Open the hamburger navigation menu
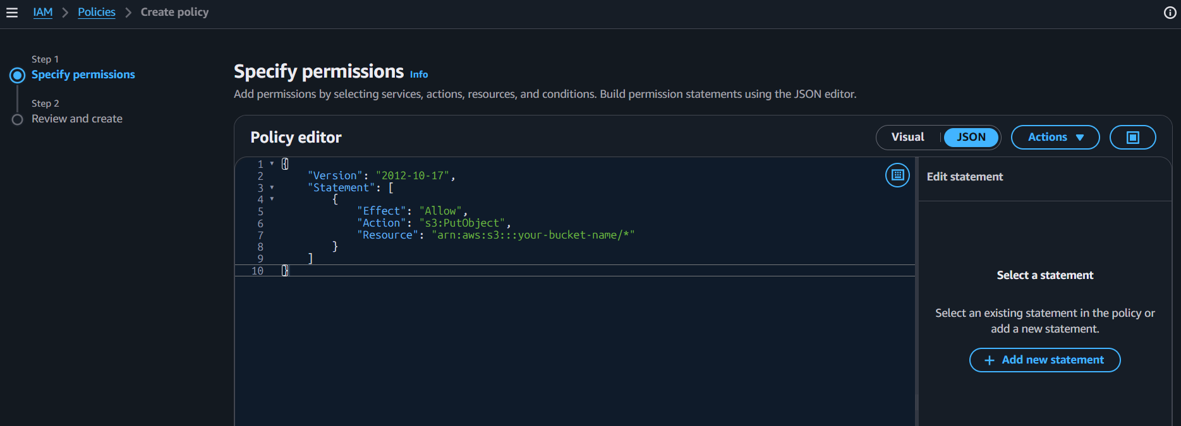 [12, 13]
